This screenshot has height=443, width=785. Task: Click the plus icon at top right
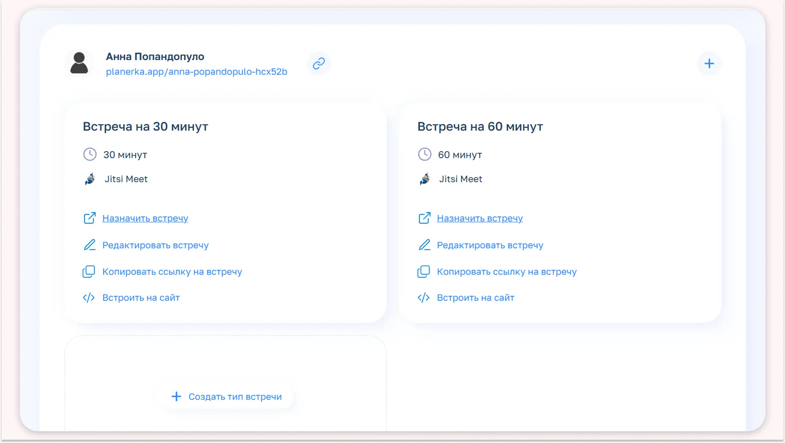coord(709,64)
